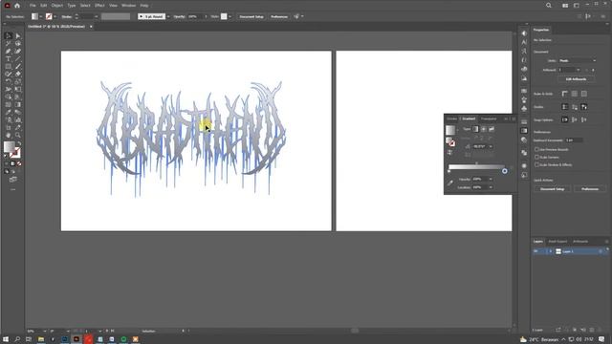The image size is (612, 344).
Task: Switch to the Asset Export tab
Action: 557,242
